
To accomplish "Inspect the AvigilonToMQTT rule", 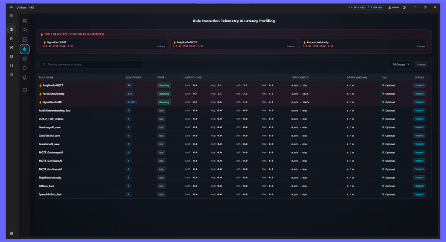I will (419, 85).
